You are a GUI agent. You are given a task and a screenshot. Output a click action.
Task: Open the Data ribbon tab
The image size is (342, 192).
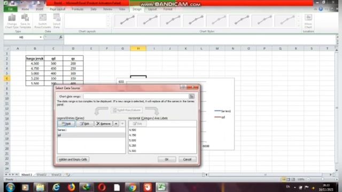(94, 9)
